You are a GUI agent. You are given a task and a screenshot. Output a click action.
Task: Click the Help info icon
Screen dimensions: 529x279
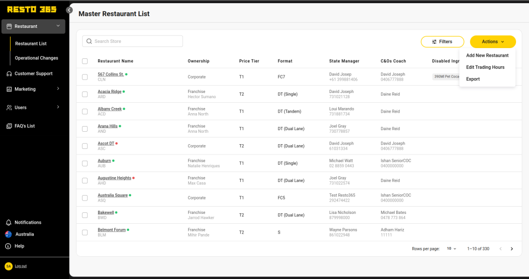click(8, 246)
